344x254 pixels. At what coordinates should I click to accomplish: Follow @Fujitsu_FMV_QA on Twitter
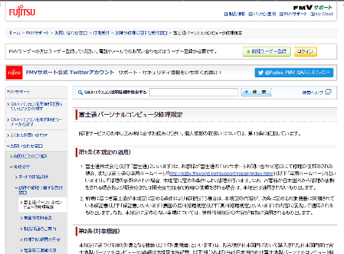pyautogui.click(x=294, y=72)
